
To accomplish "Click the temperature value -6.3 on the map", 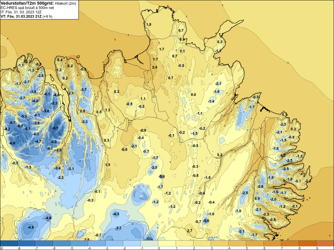I will [x=53, y=142].
